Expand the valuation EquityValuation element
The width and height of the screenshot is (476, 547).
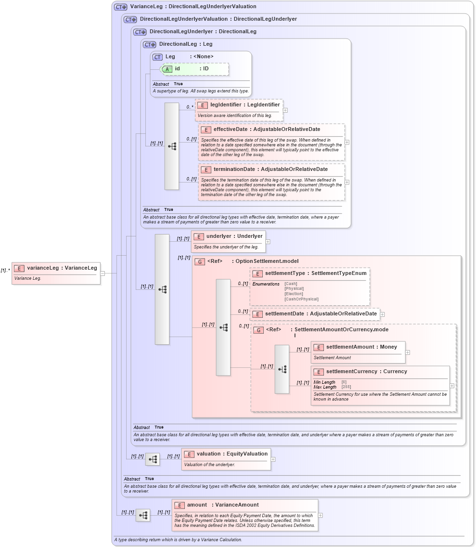click(273, 459)
